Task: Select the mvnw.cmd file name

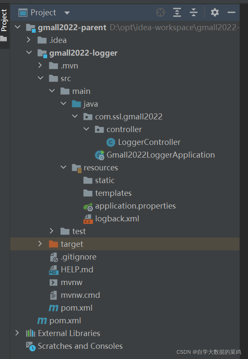Action: (x=80, y=295)
